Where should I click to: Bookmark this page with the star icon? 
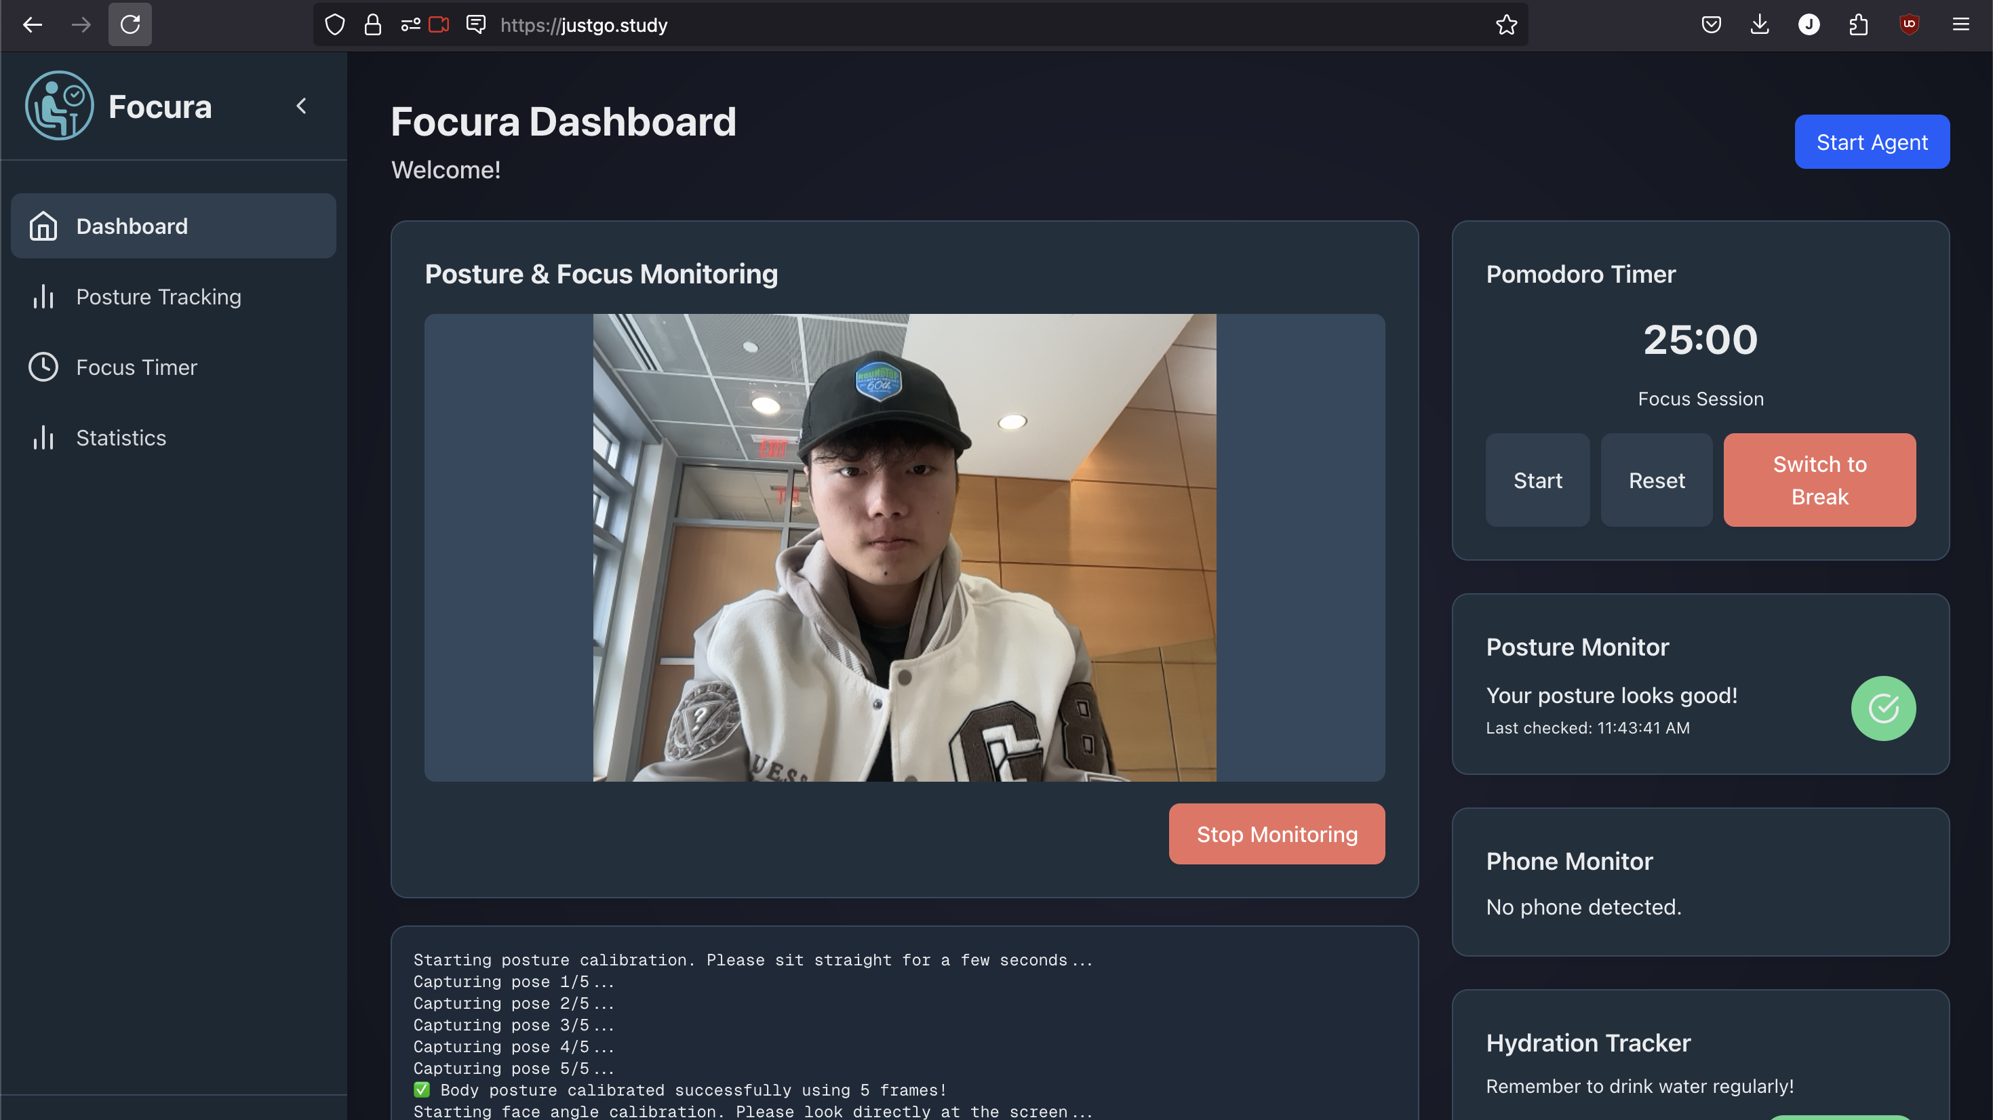[1505, 25]
